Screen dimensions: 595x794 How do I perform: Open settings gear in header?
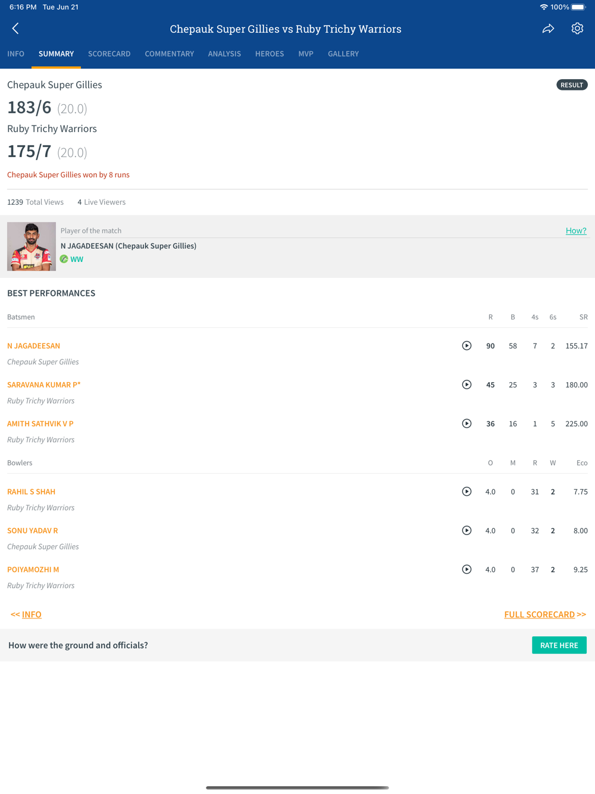pyautogui.click(x=577, y=29)
